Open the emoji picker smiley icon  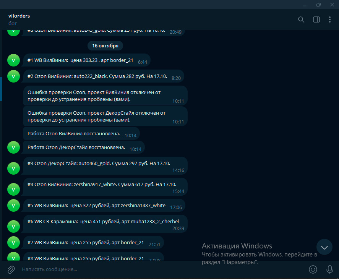coord(313,269)
